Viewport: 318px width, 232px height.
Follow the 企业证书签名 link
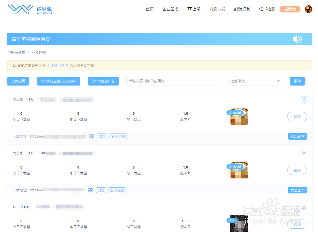pyautogui.click(x=57, y=66)
